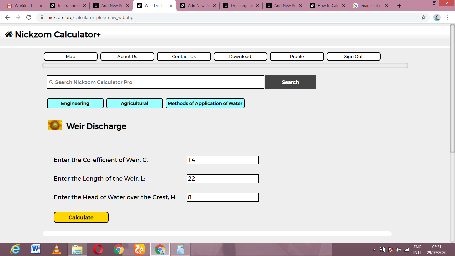Image resolution: width=455 pixels, height=256 pixels.
Task: Click the Map button
Action: point(71,56)
